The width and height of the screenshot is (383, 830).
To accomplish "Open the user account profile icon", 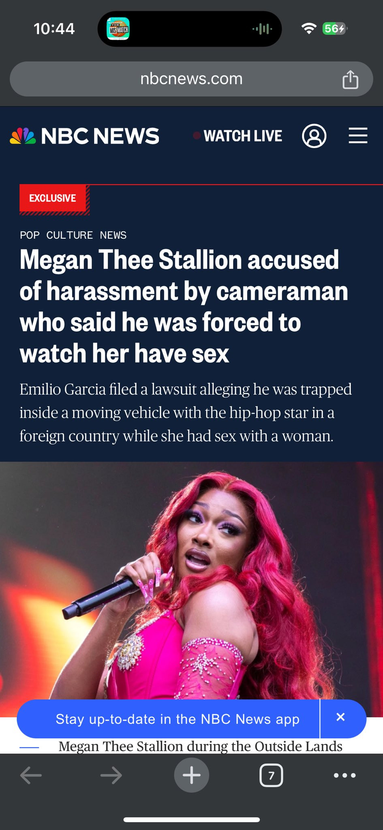I will 314,136.
